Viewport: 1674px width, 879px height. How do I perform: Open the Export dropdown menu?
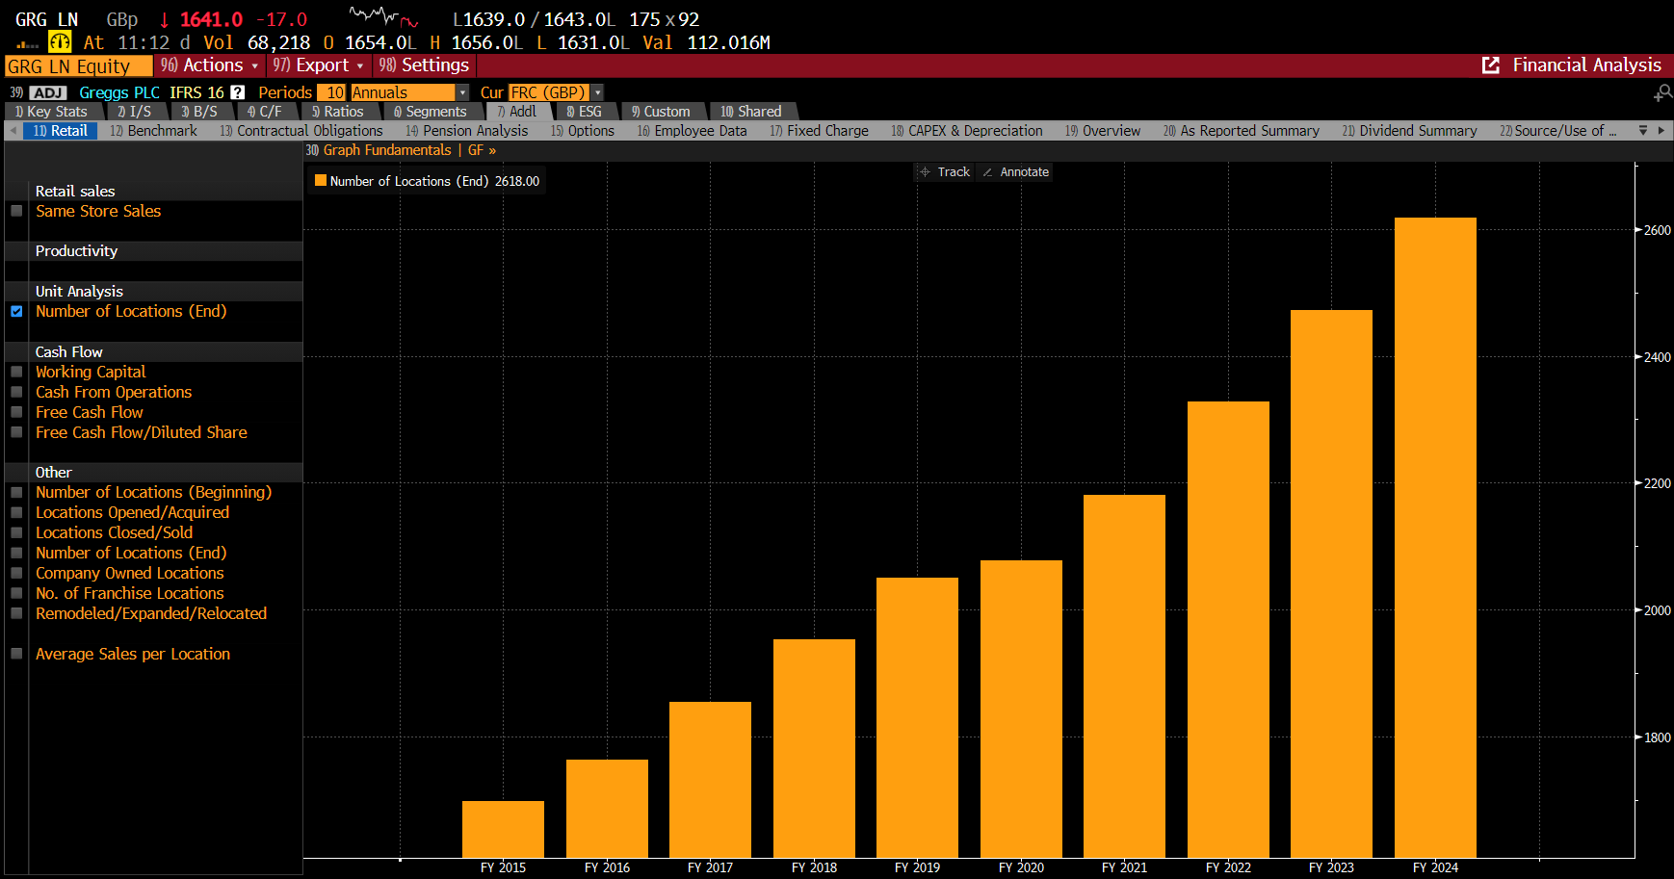tap(318, 65)
